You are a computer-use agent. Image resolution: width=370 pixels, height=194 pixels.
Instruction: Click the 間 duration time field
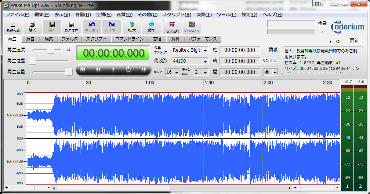(239, 72)
